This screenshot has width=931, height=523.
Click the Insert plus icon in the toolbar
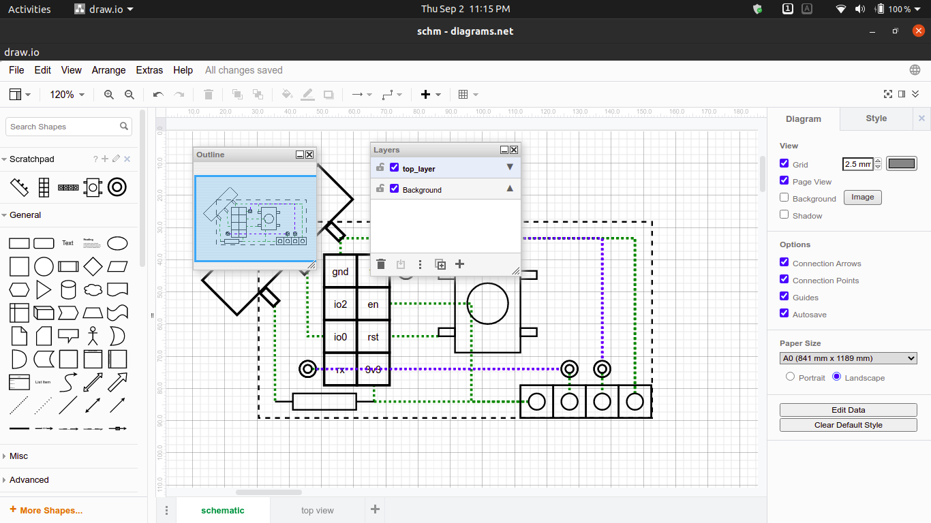click(x=431, y=95)
